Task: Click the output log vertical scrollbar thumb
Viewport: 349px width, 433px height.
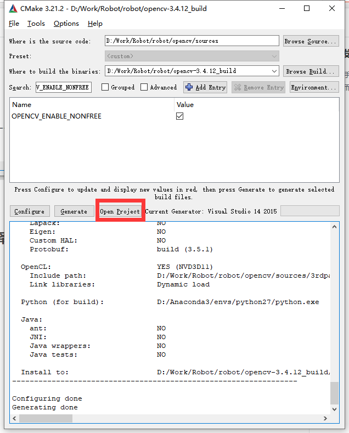Action: pos(334,393)
